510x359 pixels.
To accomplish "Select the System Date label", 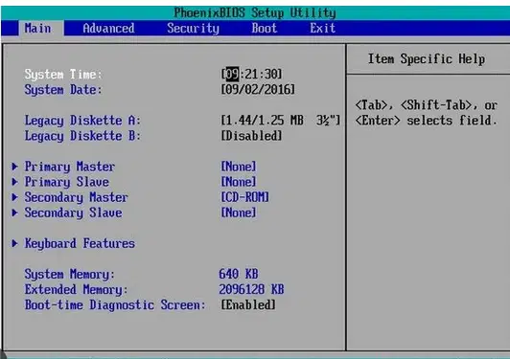I will pyautogui.click(x=63, y=90).
